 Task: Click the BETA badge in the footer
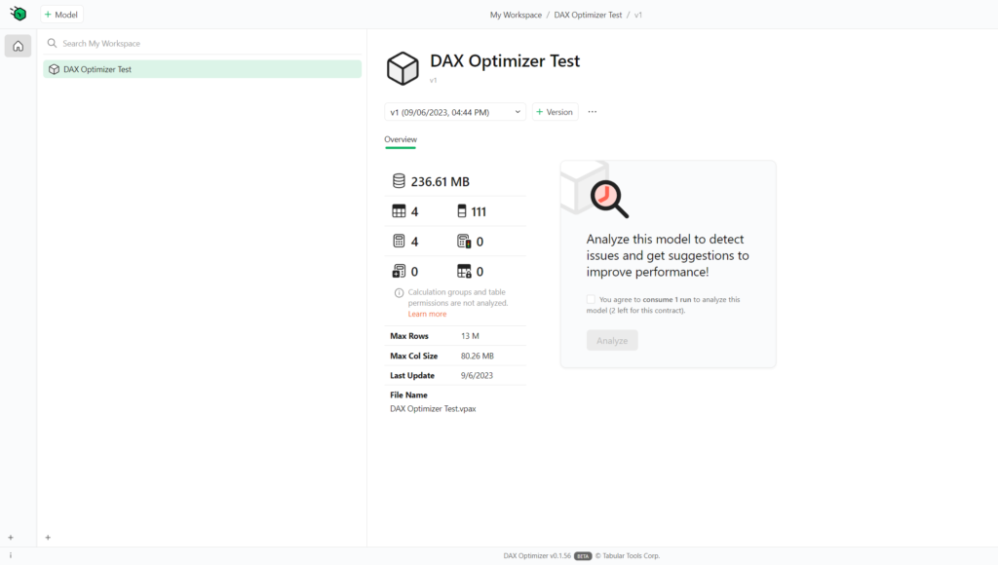click(x=583, y=555)
